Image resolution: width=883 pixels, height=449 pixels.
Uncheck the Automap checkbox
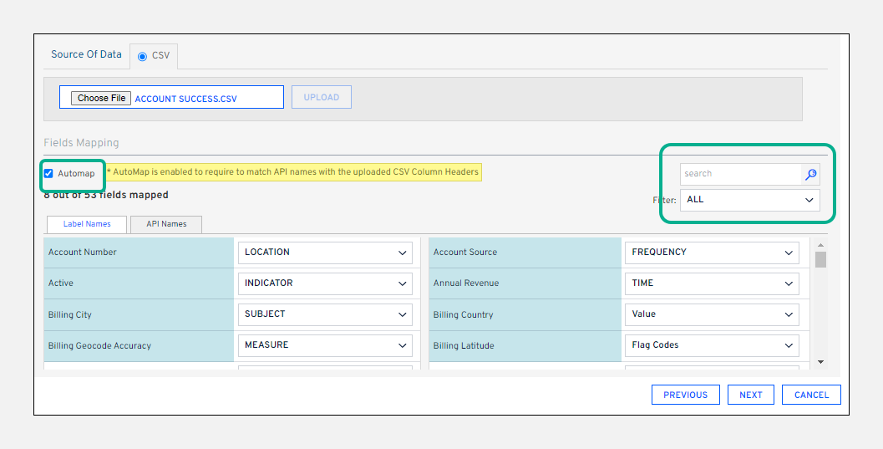click(x=48, y=173)
